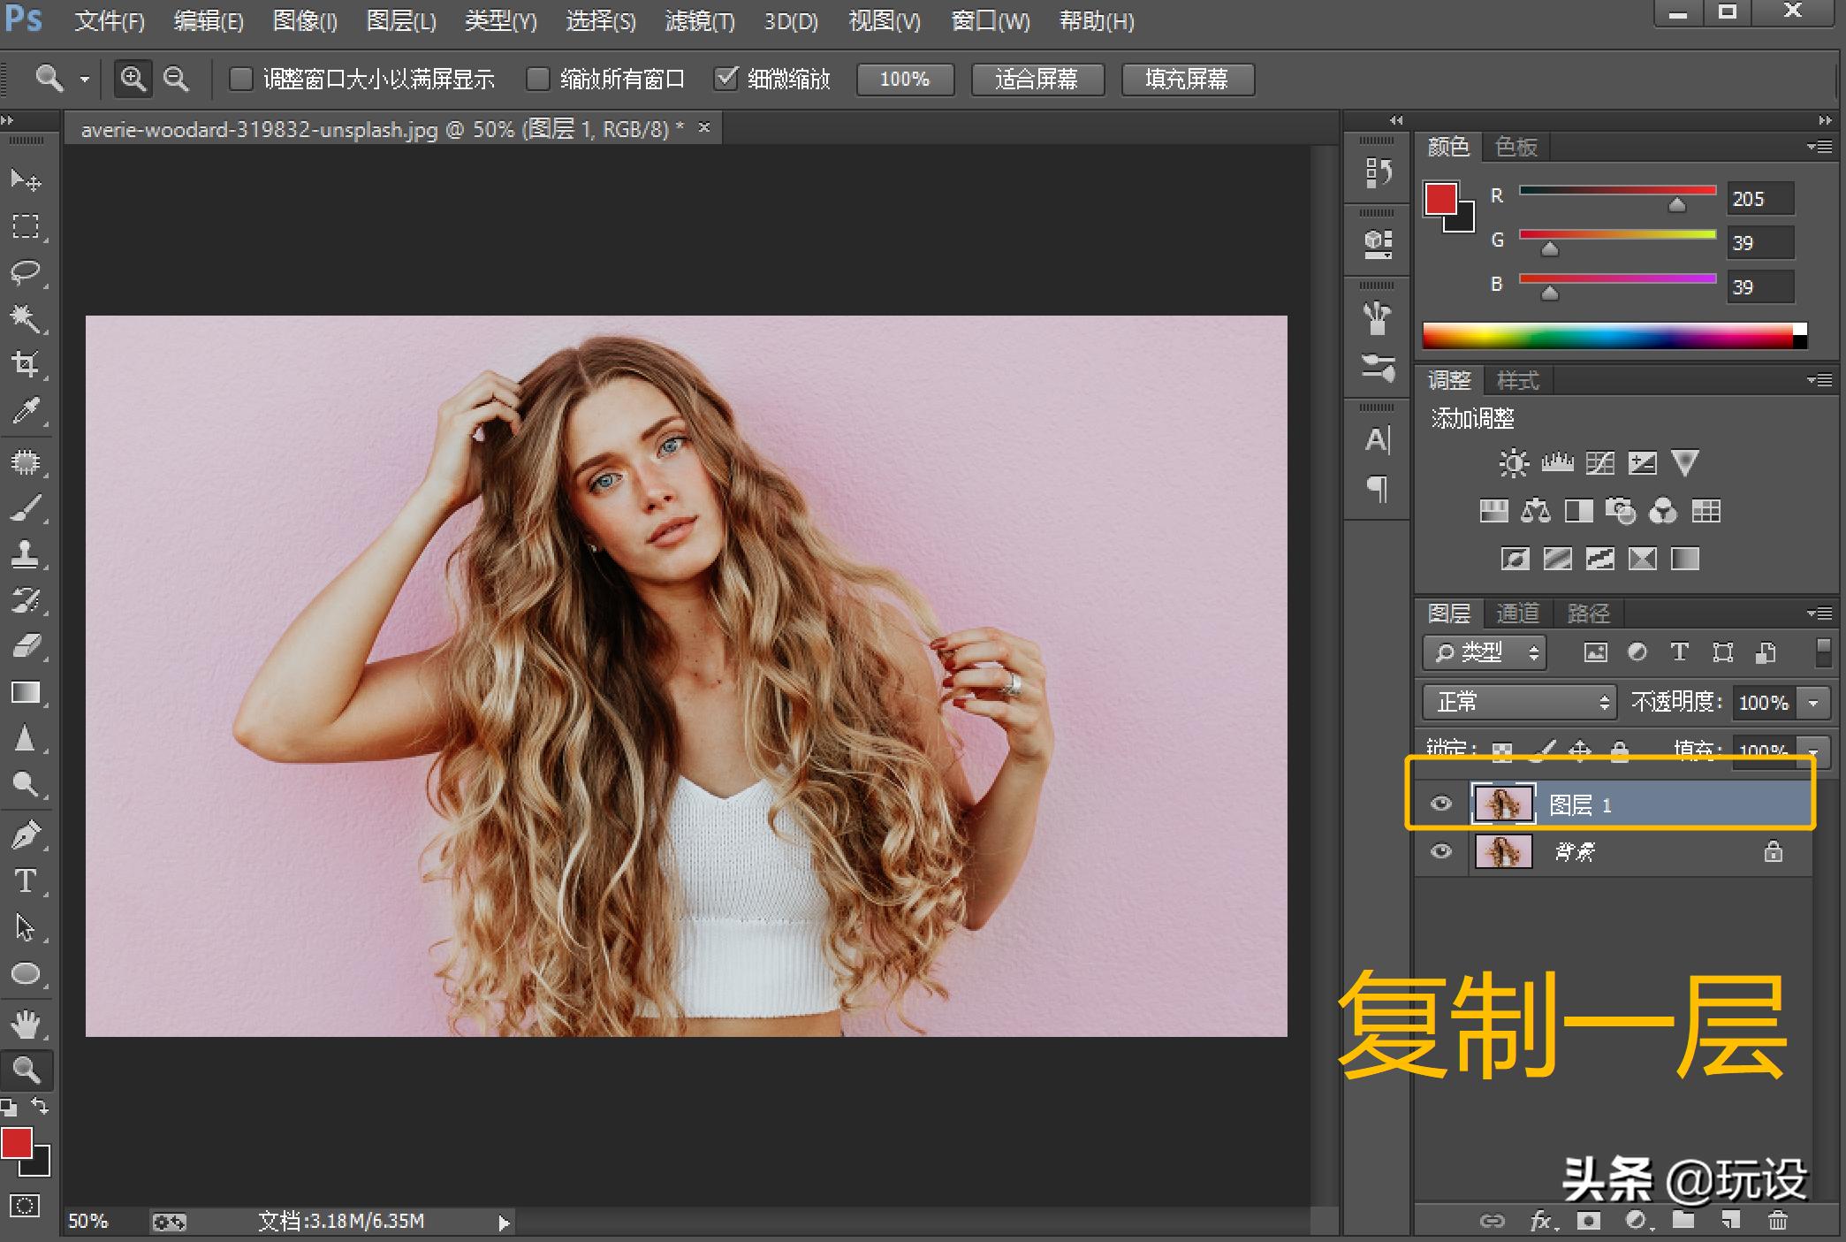Image resolution: width=1846 pixels, height=1242 pixels.
Task: Choose the Gradient tool
Action: (x=25, y=693)
